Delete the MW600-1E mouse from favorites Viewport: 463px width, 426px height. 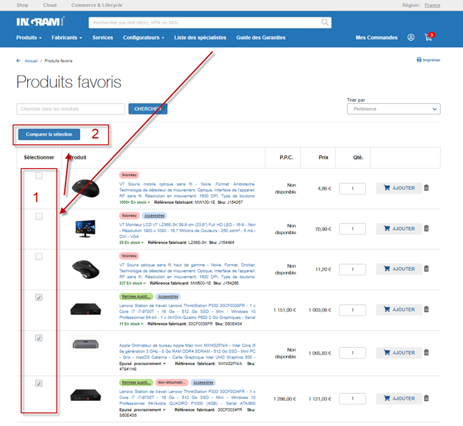426,269
